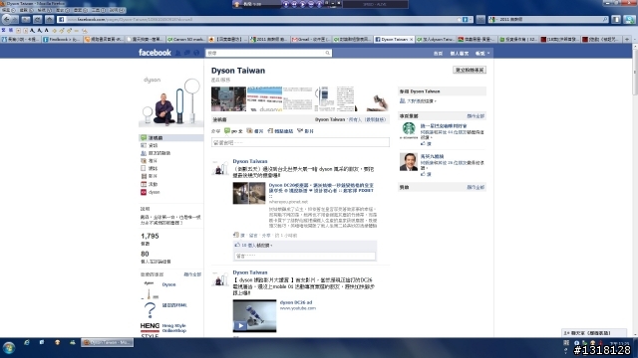Screen dimensions: 638x358
Task: Click the Facebook header home link
Action: click(x=438, y=53)
